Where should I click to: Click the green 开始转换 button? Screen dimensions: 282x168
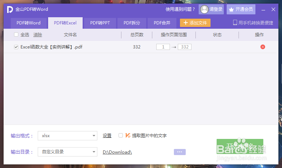pyautogui.click(x=240, y=146)
